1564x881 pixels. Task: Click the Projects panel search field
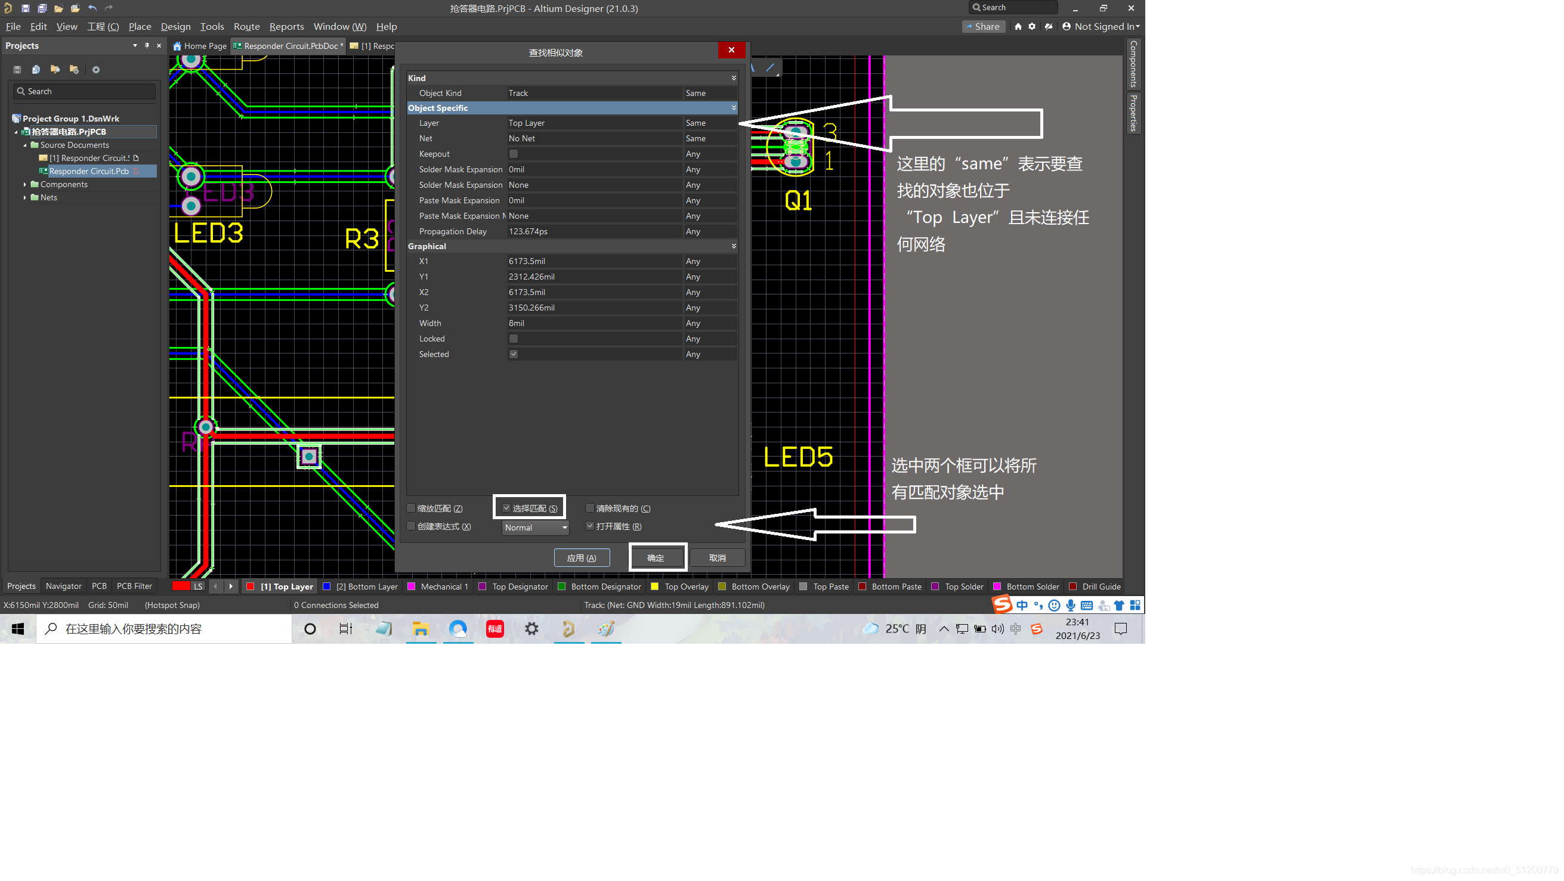(85, 91)
